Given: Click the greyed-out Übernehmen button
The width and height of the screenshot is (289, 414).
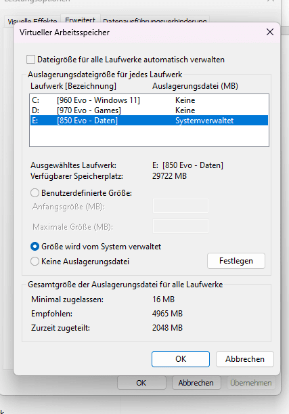Looking at the screenshot, I should (x=251, y=383).
